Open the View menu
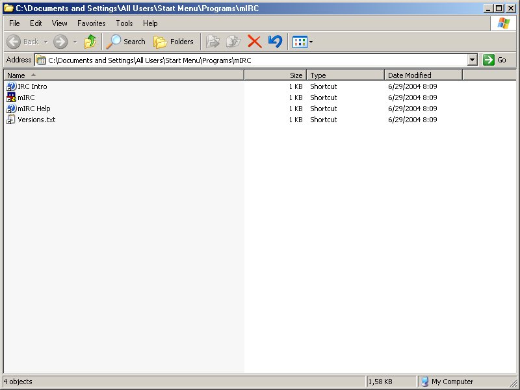520x390 pixels. [59, 23]
